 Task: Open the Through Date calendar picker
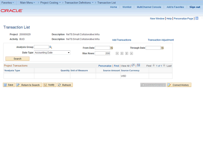162,48
